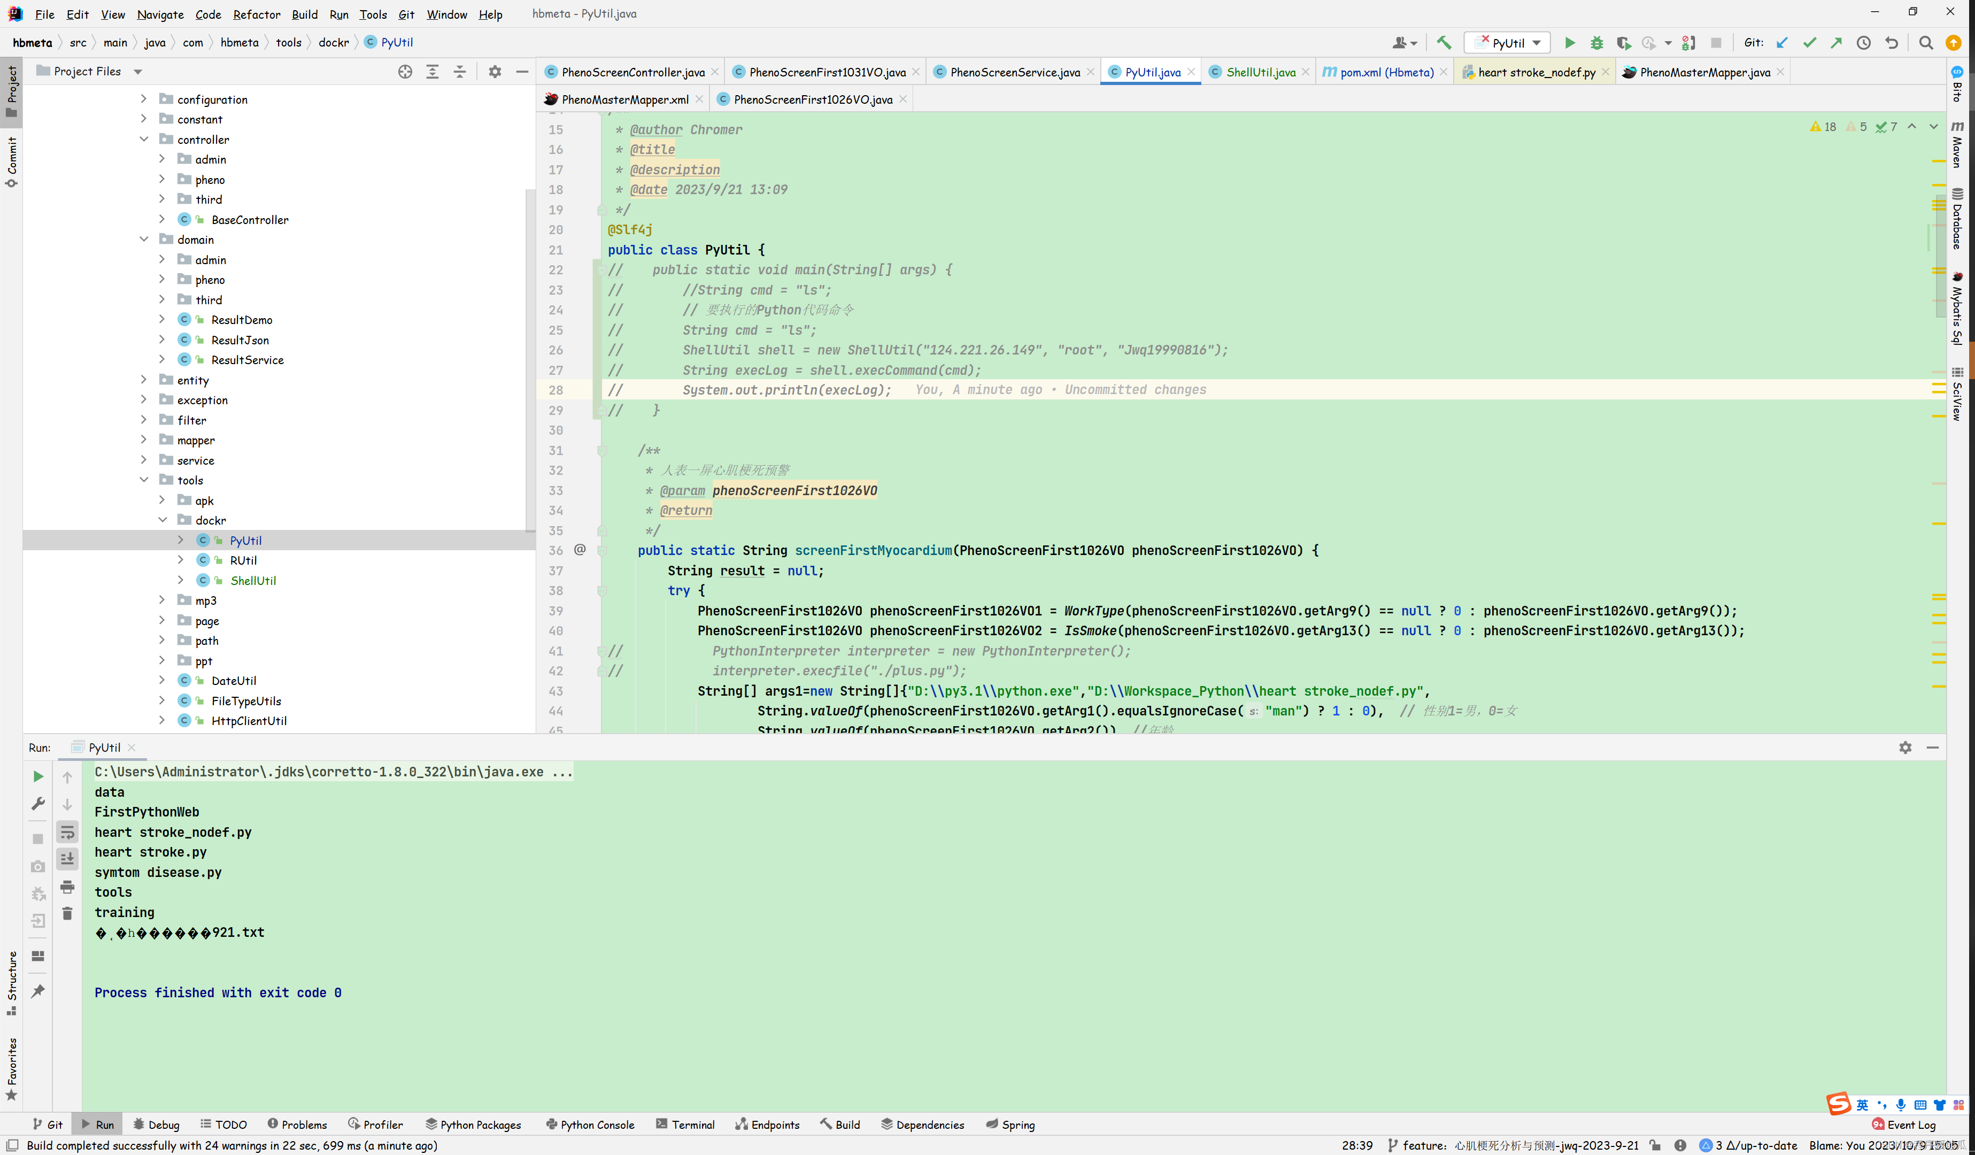Toggle the Favorites tool window

click(x=11, y=1069)
